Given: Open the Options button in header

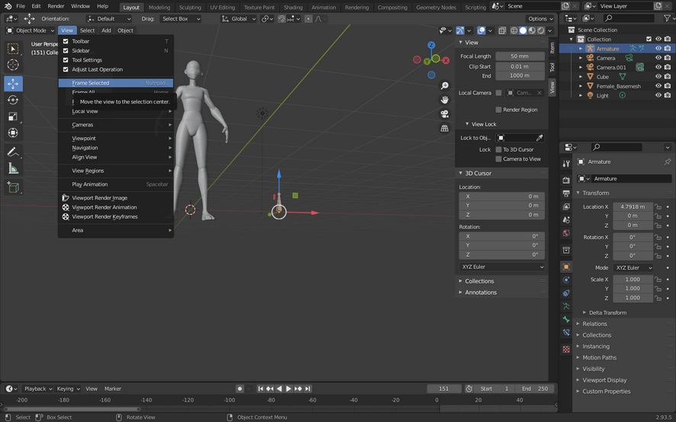Looking at the screenshot, I should [539, 19].
